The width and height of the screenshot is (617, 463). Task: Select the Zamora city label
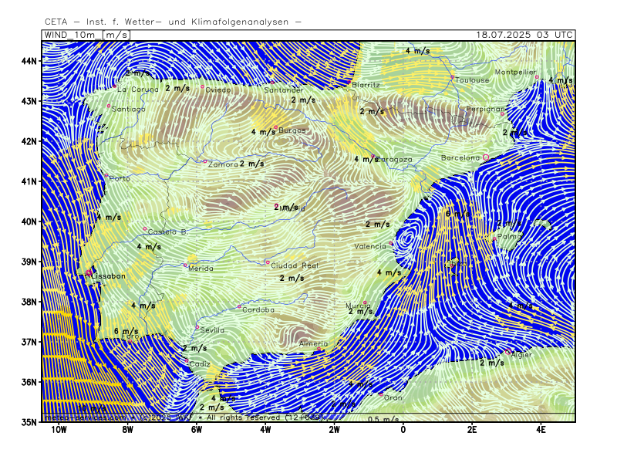coord(223,164)
